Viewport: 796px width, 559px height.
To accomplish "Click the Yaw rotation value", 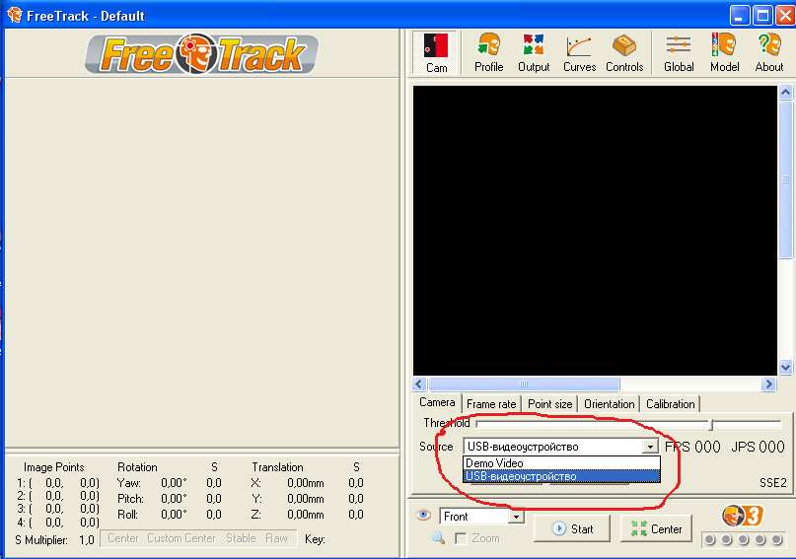I will point(174,483).
